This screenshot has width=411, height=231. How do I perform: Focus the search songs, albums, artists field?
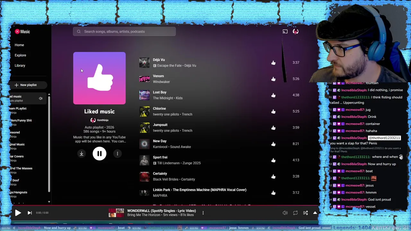[124, 31]
